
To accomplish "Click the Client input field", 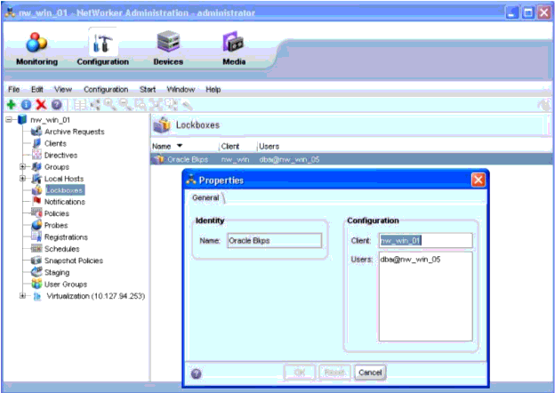I will click(x=425, y=241).
